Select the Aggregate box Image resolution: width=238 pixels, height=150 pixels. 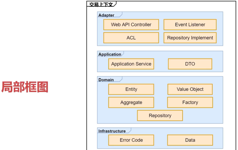pyautogui.click(x=131, y=102)
